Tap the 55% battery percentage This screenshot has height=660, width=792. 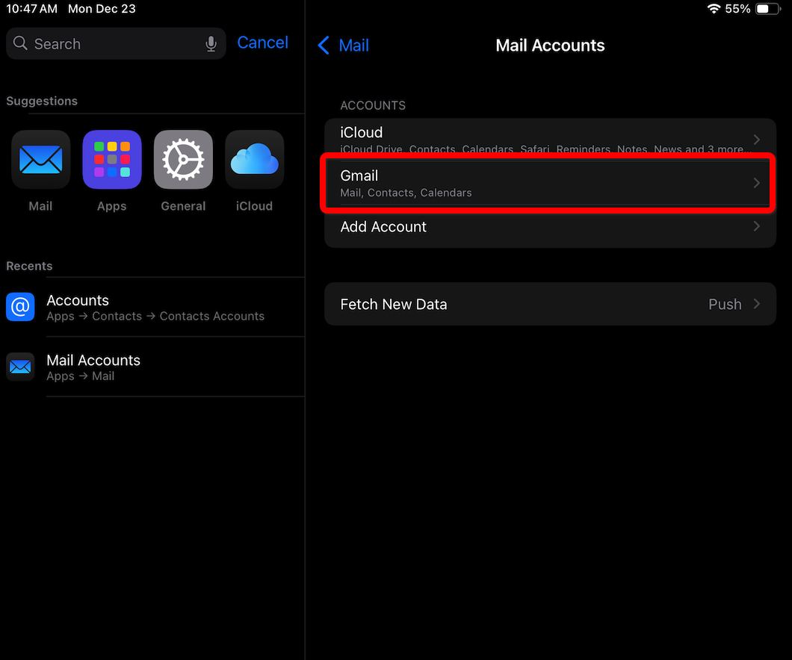tap(737, 8)
